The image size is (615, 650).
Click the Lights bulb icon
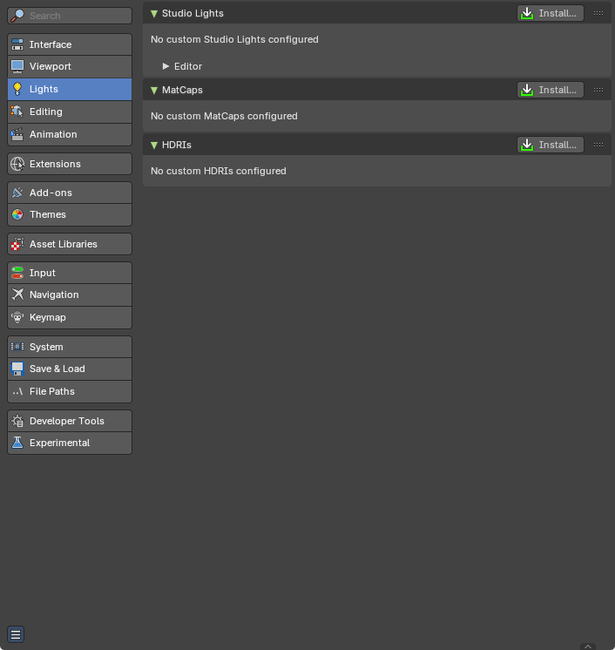coord(17,89)
